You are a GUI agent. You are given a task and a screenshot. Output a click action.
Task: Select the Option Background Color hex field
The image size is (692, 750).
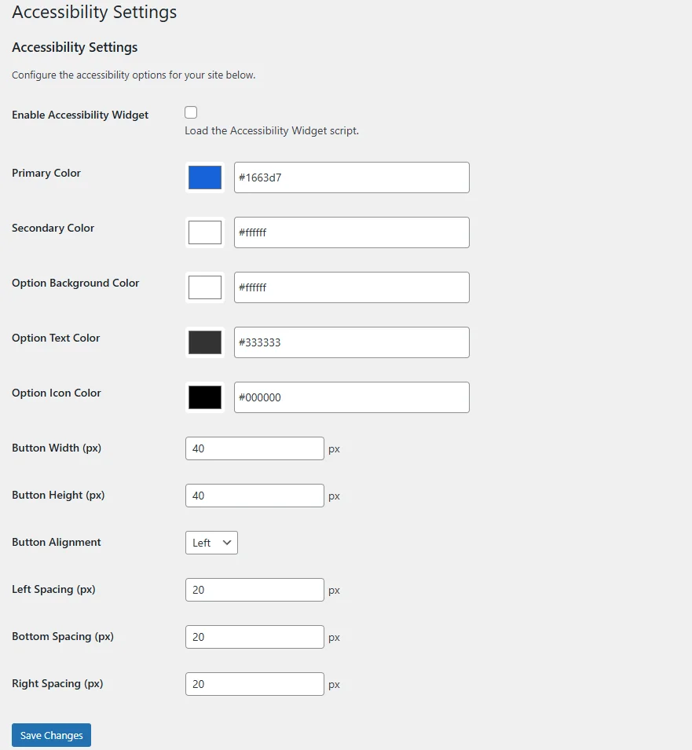pos(351,287)
